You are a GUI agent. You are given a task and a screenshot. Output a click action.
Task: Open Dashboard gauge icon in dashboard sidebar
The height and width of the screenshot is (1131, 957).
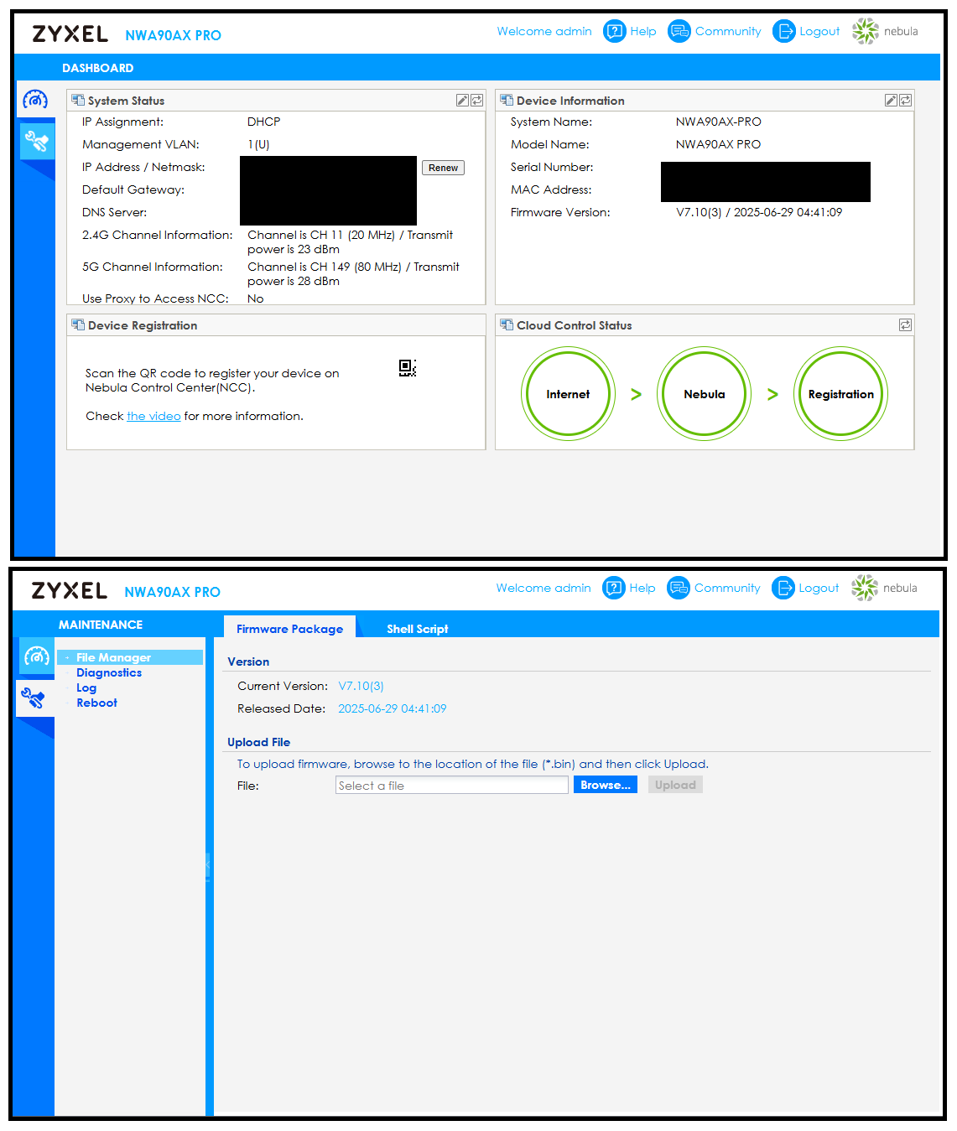pyautogui.click(x=35, y=101)
